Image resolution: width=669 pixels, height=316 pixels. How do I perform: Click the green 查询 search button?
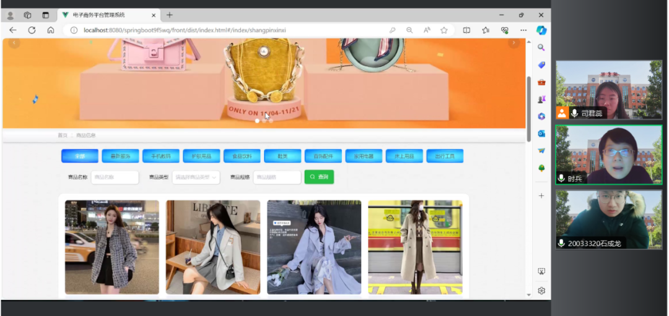[319, 177]
